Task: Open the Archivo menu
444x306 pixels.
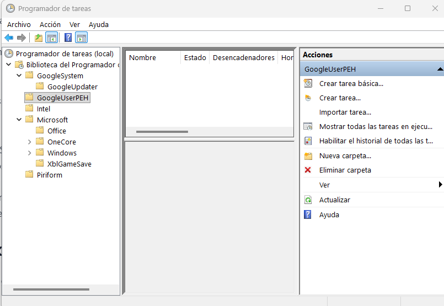Action: click(19, 25)
